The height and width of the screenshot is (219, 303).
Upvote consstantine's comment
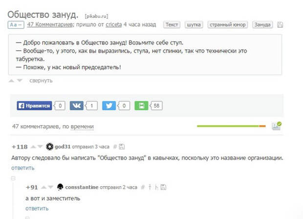(44, 187)
